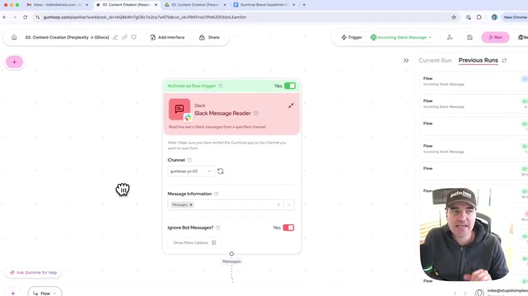Copy workflow link with chain icon
Viewport: 528px width, 296px height.
coord(125,37)
